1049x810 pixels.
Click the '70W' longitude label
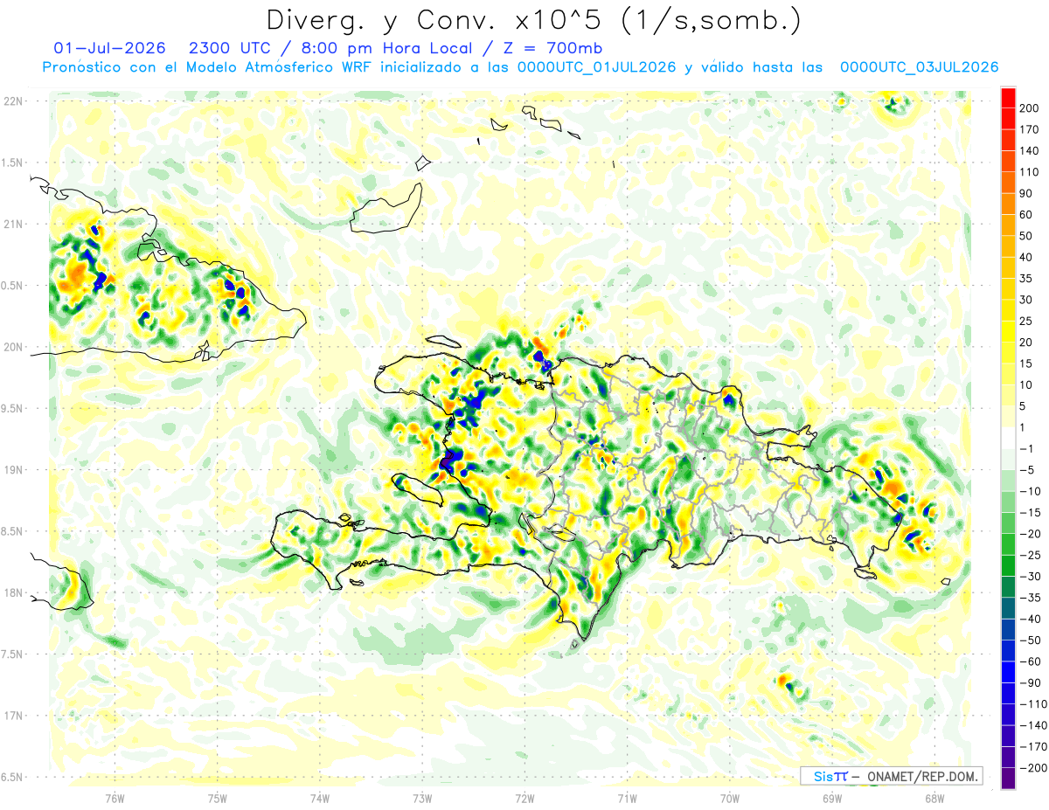tap(730, 799)
